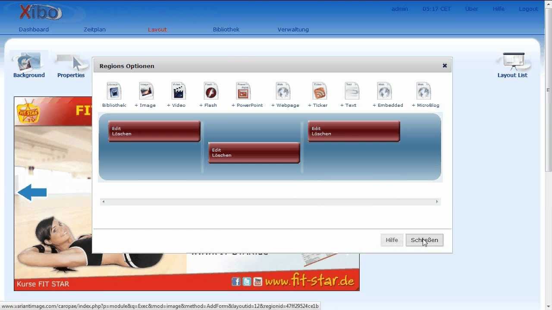Image resolution: width=552 pixels, height=310 pixels.
Task: Click the blue left arrow in preview
Action: tap(32, 192)
